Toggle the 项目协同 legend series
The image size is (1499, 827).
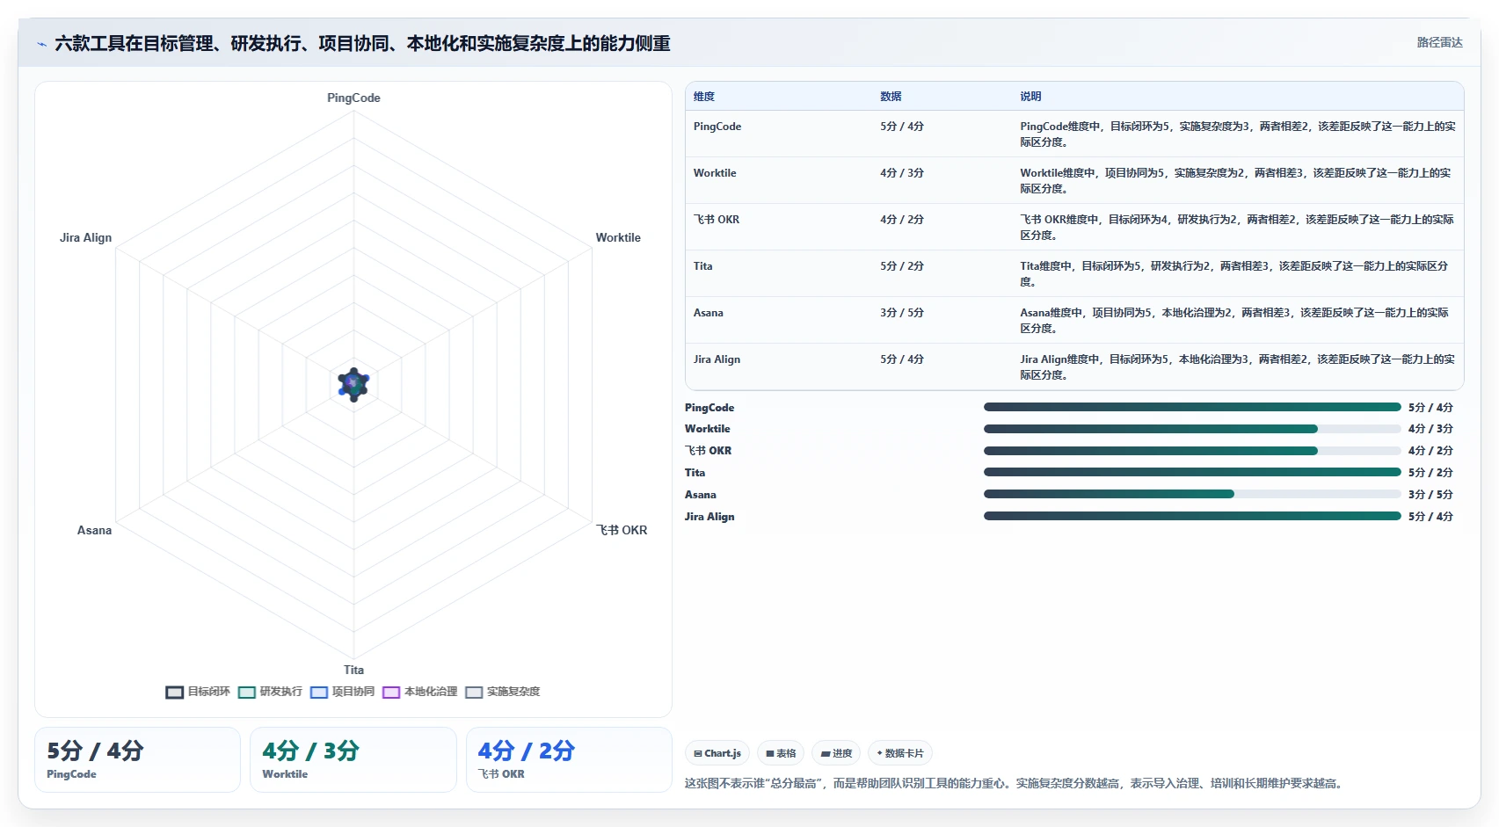tap(342, 692)
